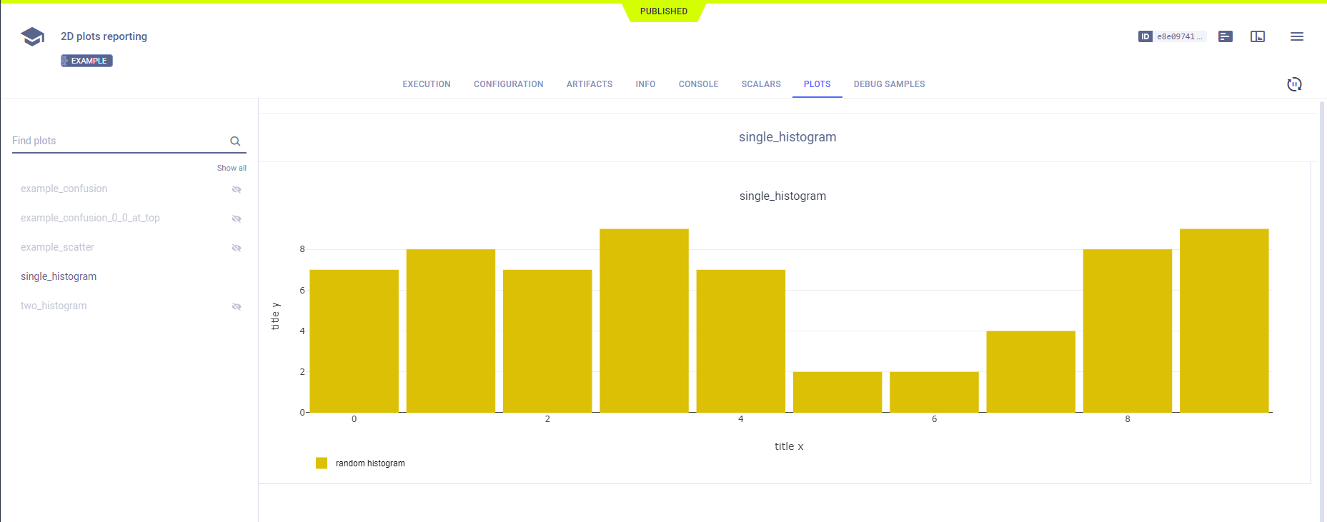Select single_histogram in the plots list
The image size is (1327, 522).
(x=59, y=276)
